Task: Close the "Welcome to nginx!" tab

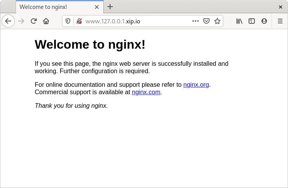Action: [x=97, y=7]
